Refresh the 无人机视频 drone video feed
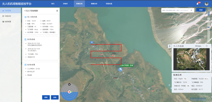Viewport: 212px width, 102px height. coord(207,46)
